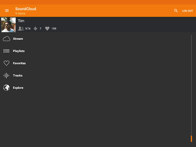Click the Tracks waveform icon

(x=7, y=75)
